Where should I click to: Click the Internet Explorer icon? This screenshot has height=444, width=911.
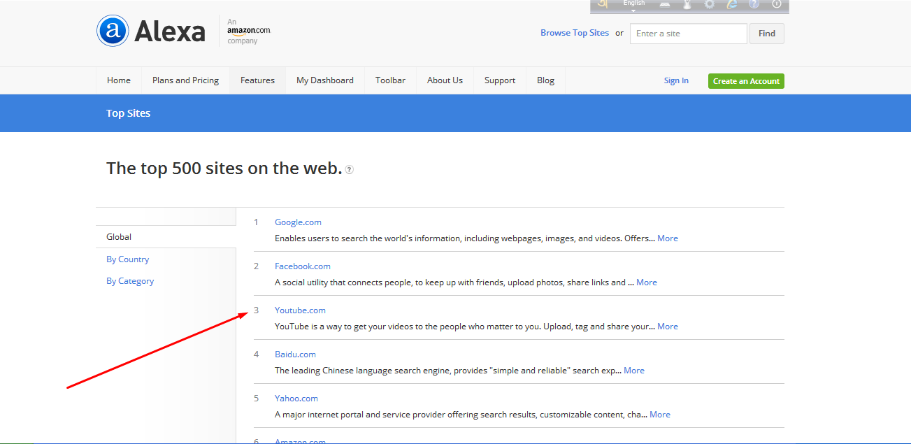click(731, 4)
